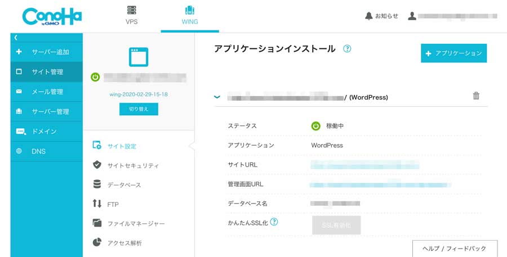This screenshot has height=257, width=507.
Task: Collapse the left sidebar with the arrow
Action: [16, 38]
